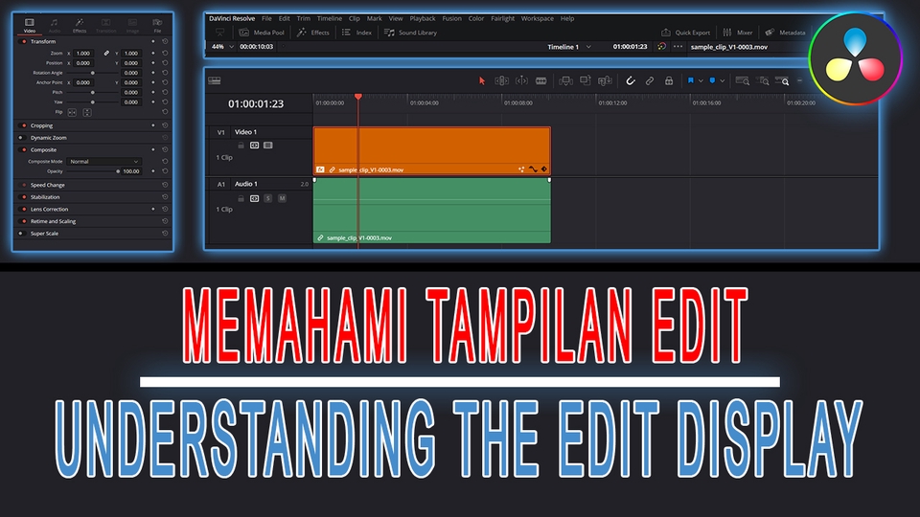Viewport: 920px width, 517px height.
Task: Enable the Super Scale switch
Action: (21, 234)
